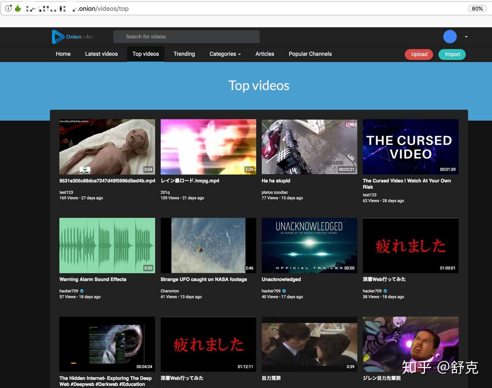Open the colorful glitch video thumbnail lasting 1:29
This screenshot has height=388, width=492.
click(x=208, y=147)
